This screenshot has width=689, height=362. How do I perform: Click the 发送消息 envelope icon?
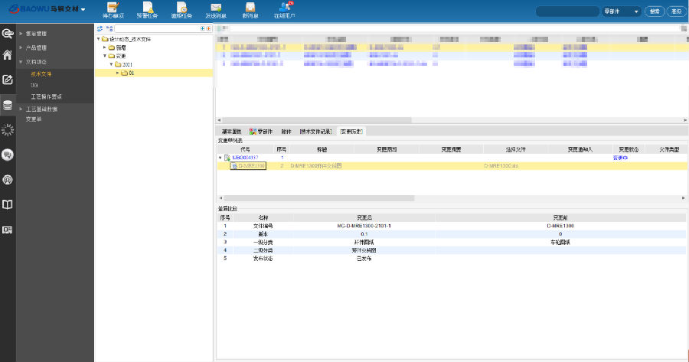(x=216, y=8)
